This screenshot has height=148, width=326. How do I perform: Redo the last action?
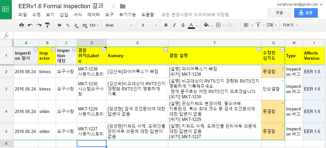[39, 25]
